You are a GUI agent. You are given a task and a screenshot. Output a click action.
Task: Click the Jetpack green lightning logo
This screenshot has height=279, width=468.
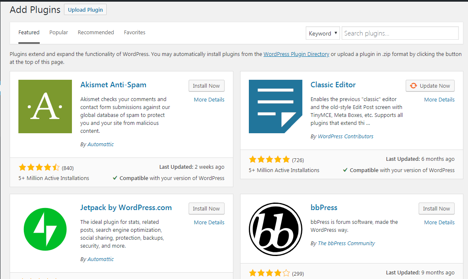point(45,229)
